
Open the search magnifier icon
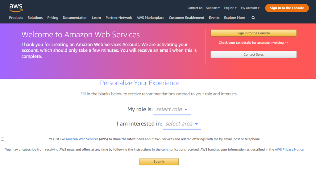[253, 18]
